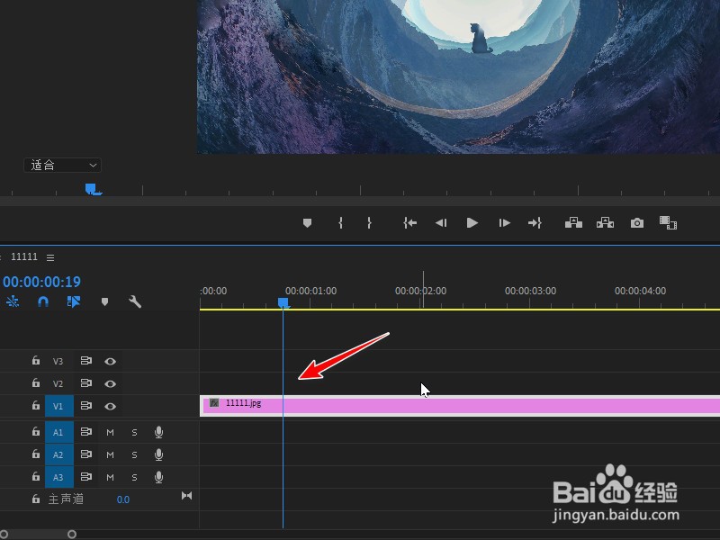720x540 pixels.
Task: Toggle lock on track A1
Action: pos(36,432)
